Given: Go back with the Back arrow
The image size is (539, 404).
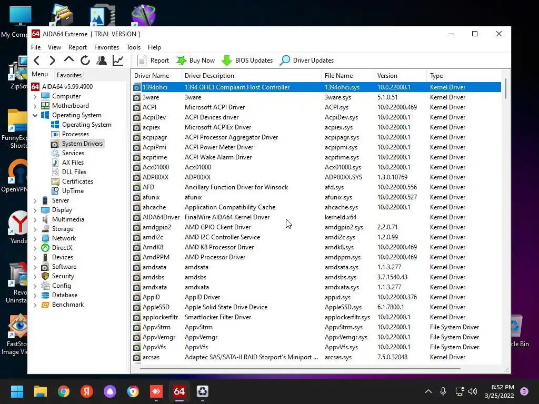Looking at the screenshot, I should point(37,60).
